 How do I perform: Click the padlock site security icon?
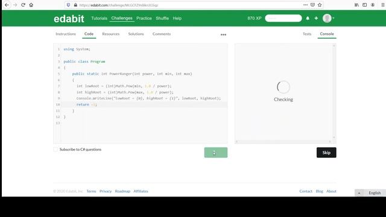(x=75, y=5)
